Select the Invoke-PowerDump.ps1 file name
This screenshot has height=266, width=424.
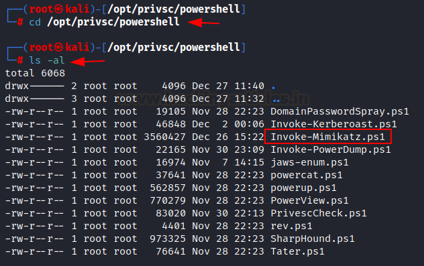tap(331, 149)
